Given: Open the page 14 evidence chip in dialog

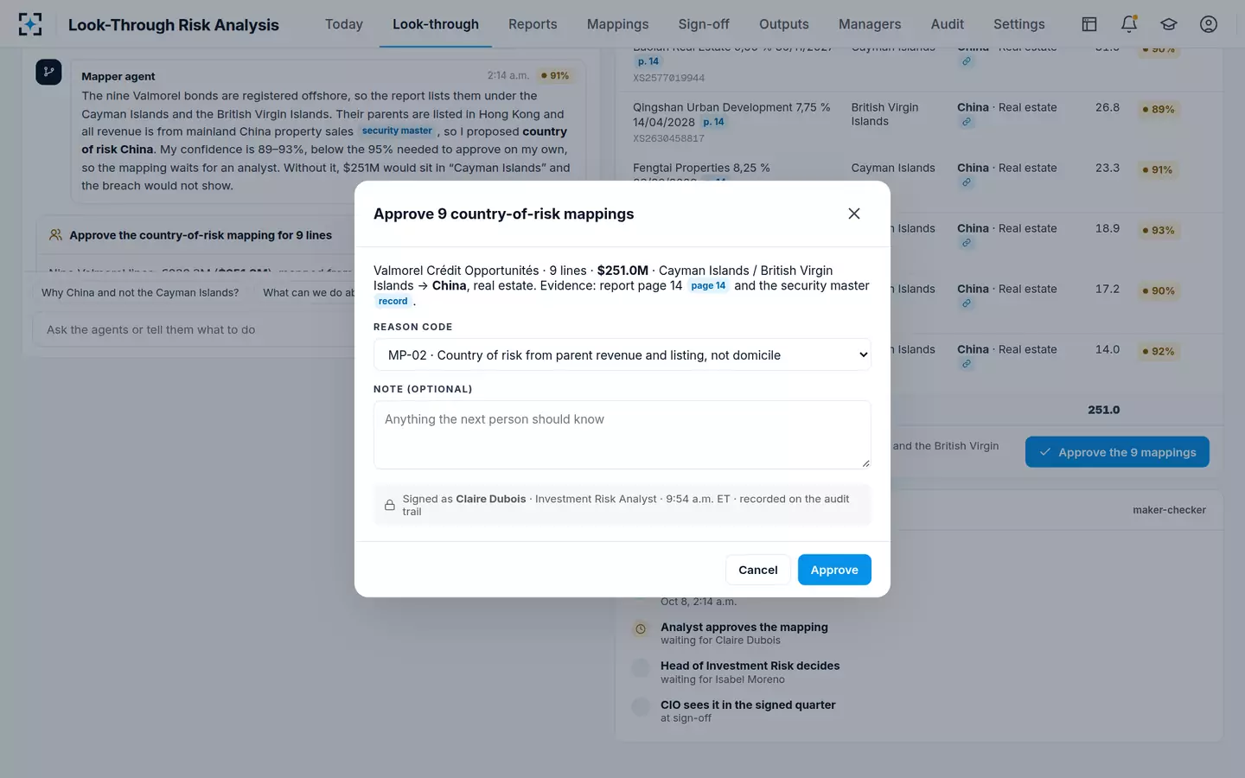Looking at the screenshot, I should (708, 286).
